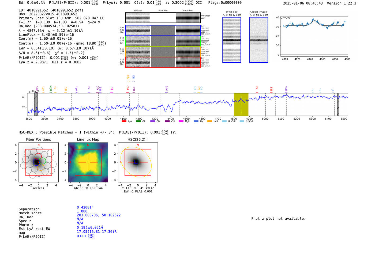Click the "Est LyA rest-EW" row label
Image resolution: width=375 pixels, height=255 pixels.
click(x=34, y=229)
